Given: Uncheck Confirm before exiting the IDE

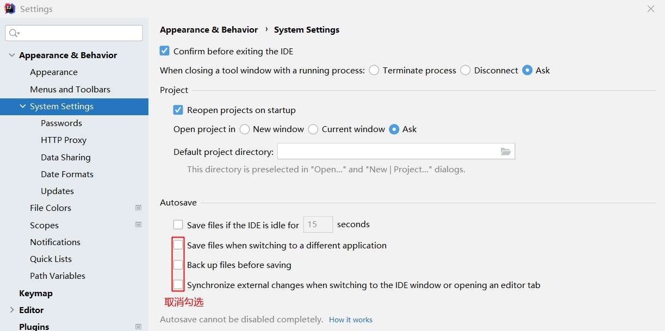Looking at the screenshot, I should click(165, 51).
